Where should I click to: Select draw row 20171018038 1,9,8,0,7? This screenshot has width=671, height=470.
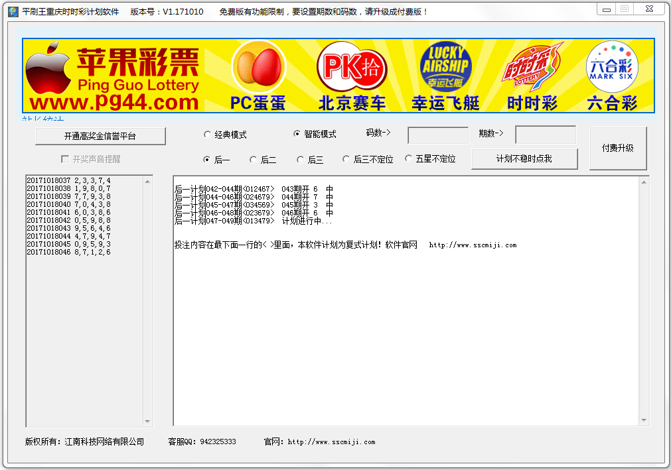[68, 188]
